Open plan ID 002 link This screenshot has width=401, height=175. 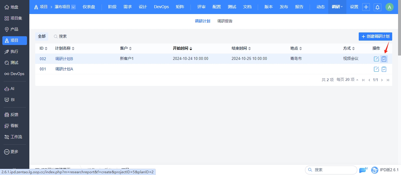[x=43, y=59]
